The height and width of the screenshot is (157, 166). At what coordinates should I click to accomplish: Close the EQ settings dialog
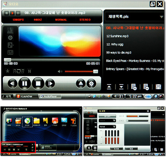click(148, 111)
